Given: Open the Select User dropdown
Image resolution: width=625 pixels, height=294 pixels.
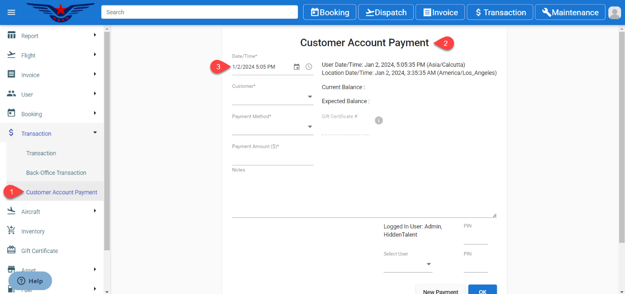Looking at the screenshot, I should pyautogui.click(x=407, y=264).
